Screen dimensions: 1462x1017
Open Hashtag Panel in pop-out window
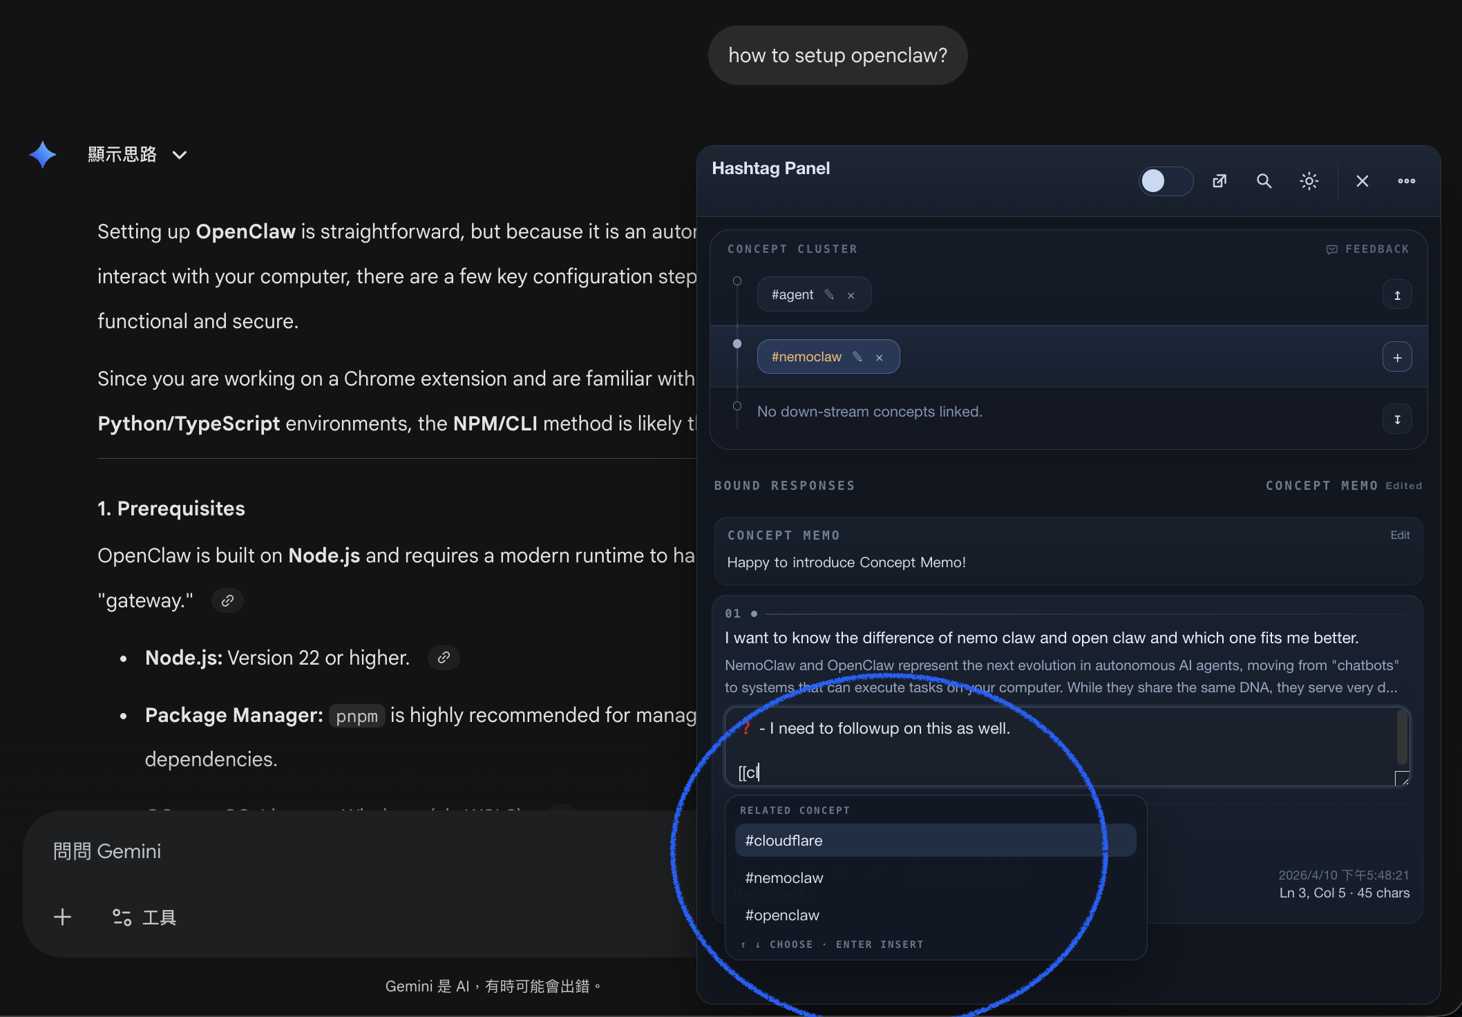tap(1219, 181)
